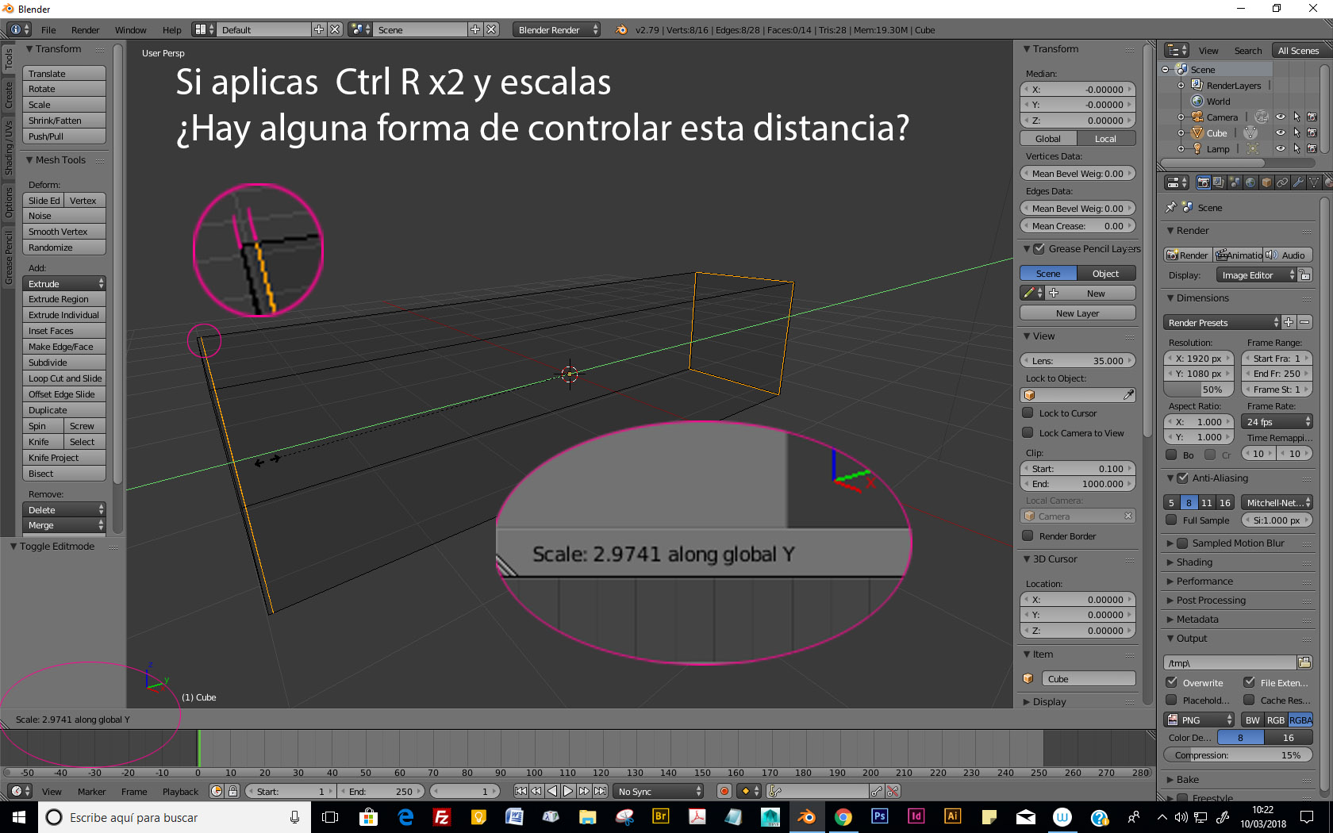Viewport: 1333px width, 833px height.
Task: Jump to the first frame in timeline
Action: click(x=521, y=791)
